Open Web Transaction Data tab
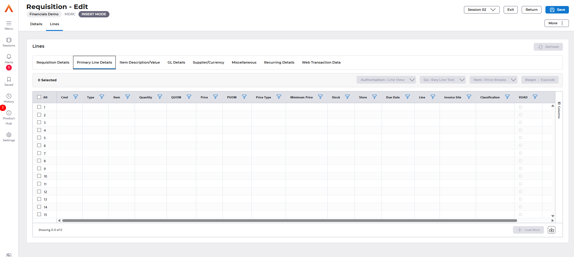The image size is (574, 257). coord(321,62)
